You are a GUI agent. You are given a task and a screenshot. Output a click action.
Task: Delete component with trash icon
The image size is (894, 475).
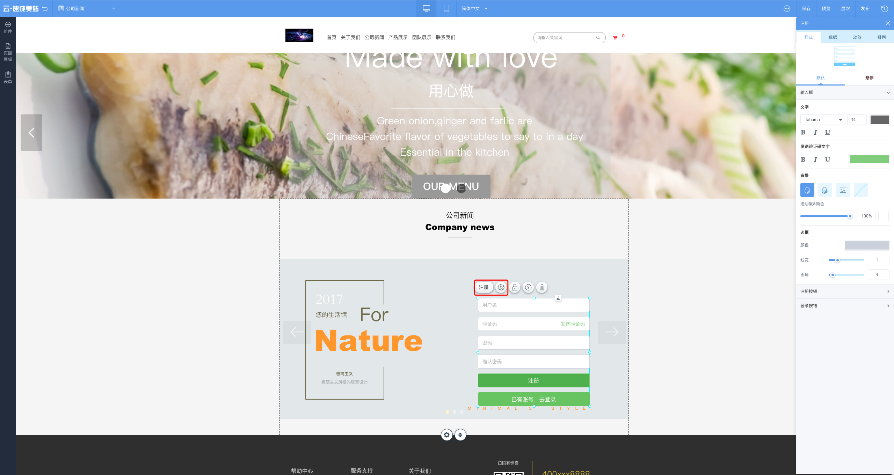542,287
